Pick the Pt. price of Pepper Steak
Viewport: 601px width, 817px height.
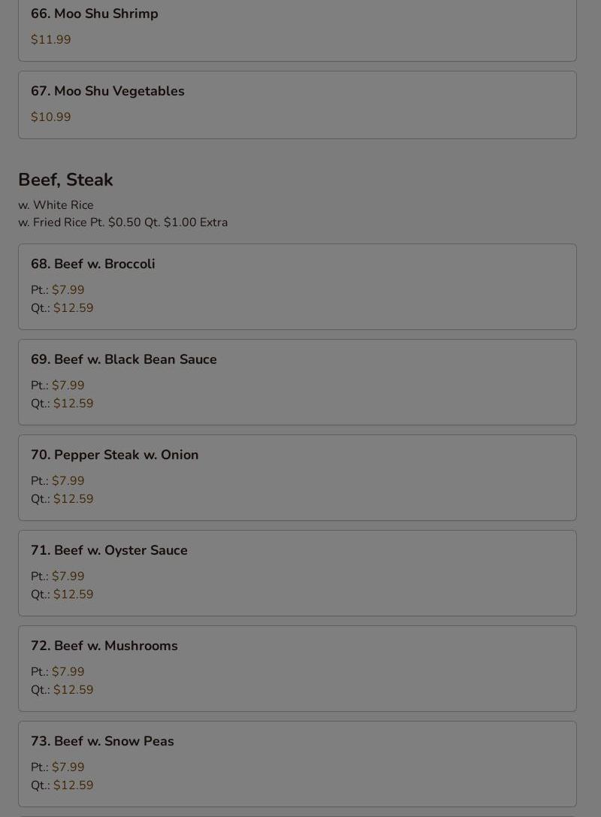point(68,481)
